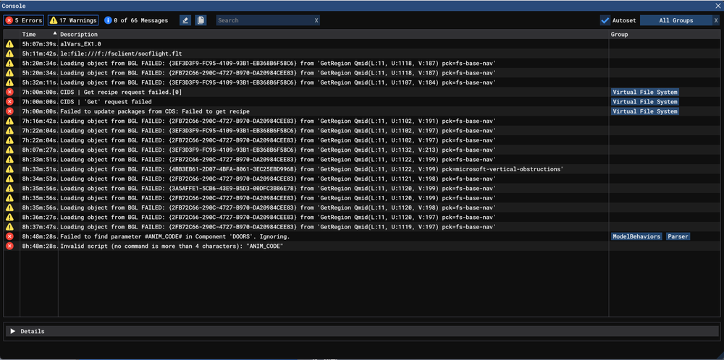
Task: Sort the log by Time column header
Action: click(29, 34)
